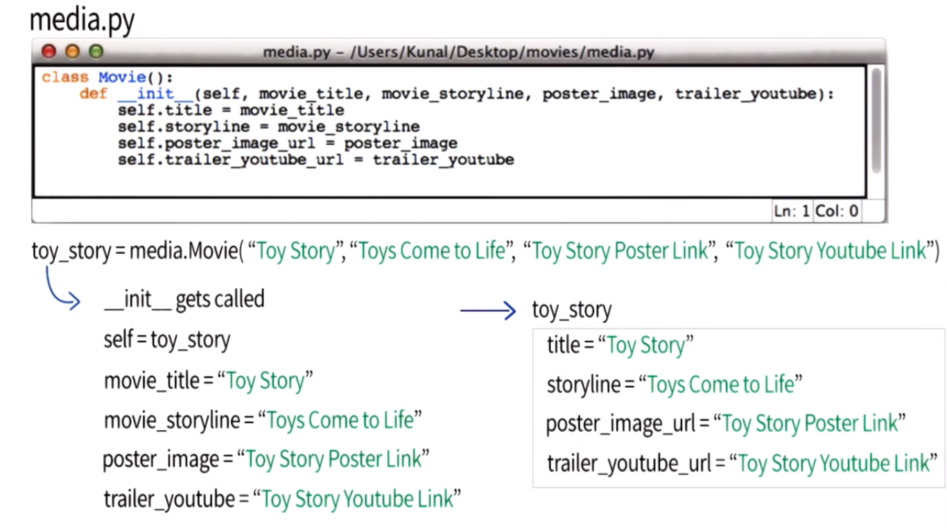Click the 'trailer_youtube_url' attribute line in box
947x532 pixels.
click(742, 463)
